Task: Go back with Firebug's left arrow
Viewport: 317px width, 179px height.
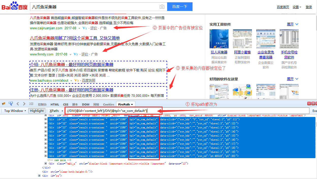Action: tap(18, 104)
